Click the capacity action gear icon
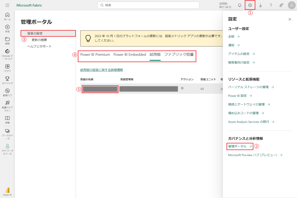This screenshot has height=198, width=297. 182,88
